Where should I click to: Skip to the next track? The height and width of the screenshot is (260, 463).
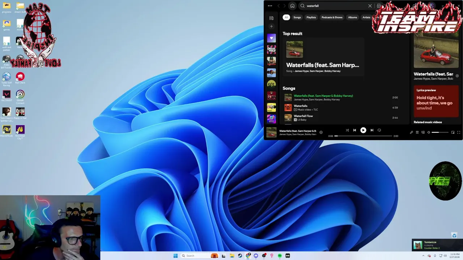point(372,130)
